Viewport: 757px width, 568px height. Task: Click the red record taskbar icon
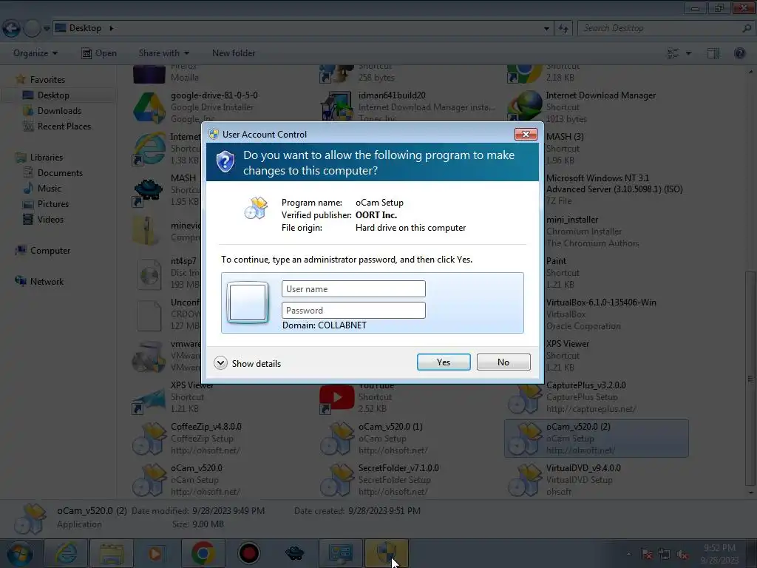249,553
